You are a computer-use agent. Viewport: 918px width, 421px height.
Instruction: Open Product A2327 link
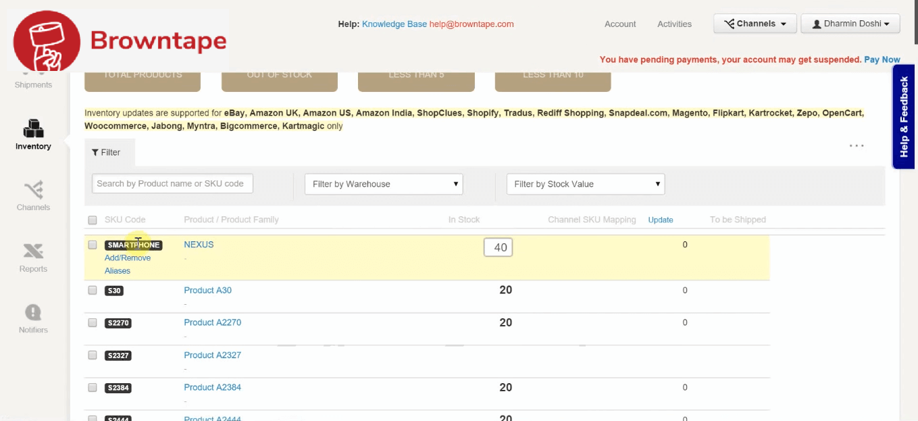(x=212, y=355)
